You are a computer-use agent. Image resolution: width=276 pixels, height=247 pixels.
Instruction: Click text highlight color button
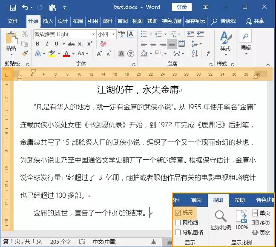pos(52,54)
